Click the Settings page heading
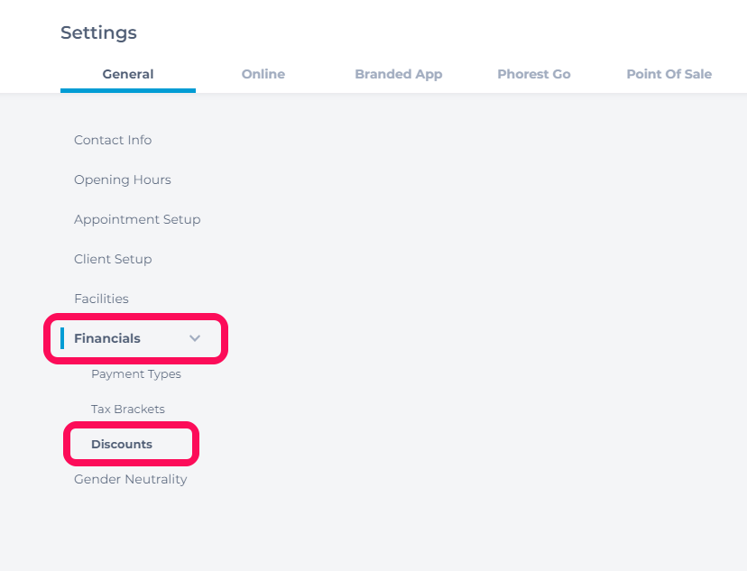 (x=98, y=32)
